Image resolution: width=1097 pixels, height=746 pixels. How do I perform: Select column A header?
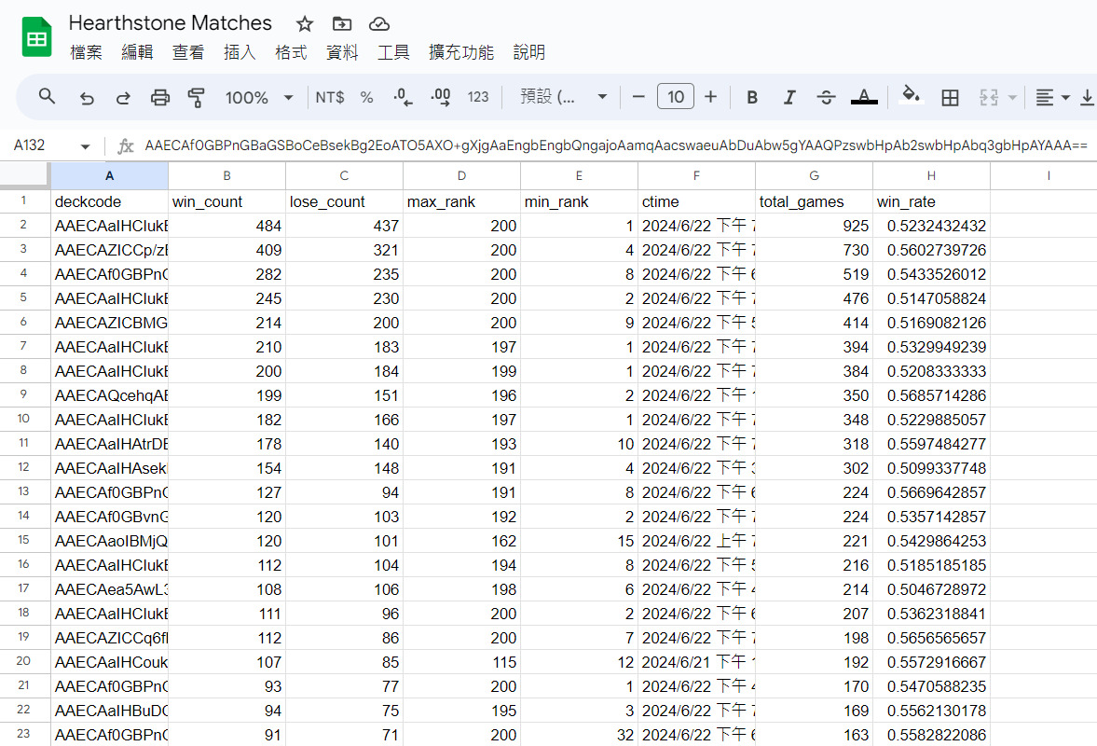point(109,175)
